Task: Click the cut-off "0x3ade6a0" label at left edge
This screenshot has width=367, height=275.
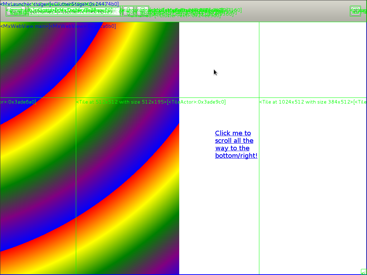Action: (18, 102)
